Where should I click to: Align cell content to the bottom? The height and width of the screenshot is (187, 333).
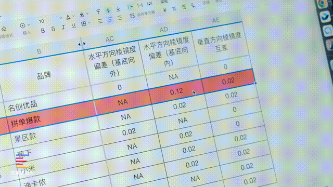[x=118, y=9]
